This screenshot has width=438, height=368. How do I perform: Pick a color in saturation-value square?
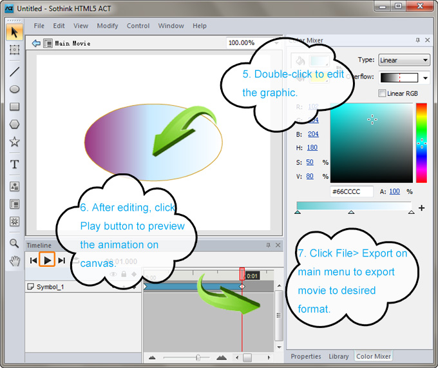tap(372, 143)
